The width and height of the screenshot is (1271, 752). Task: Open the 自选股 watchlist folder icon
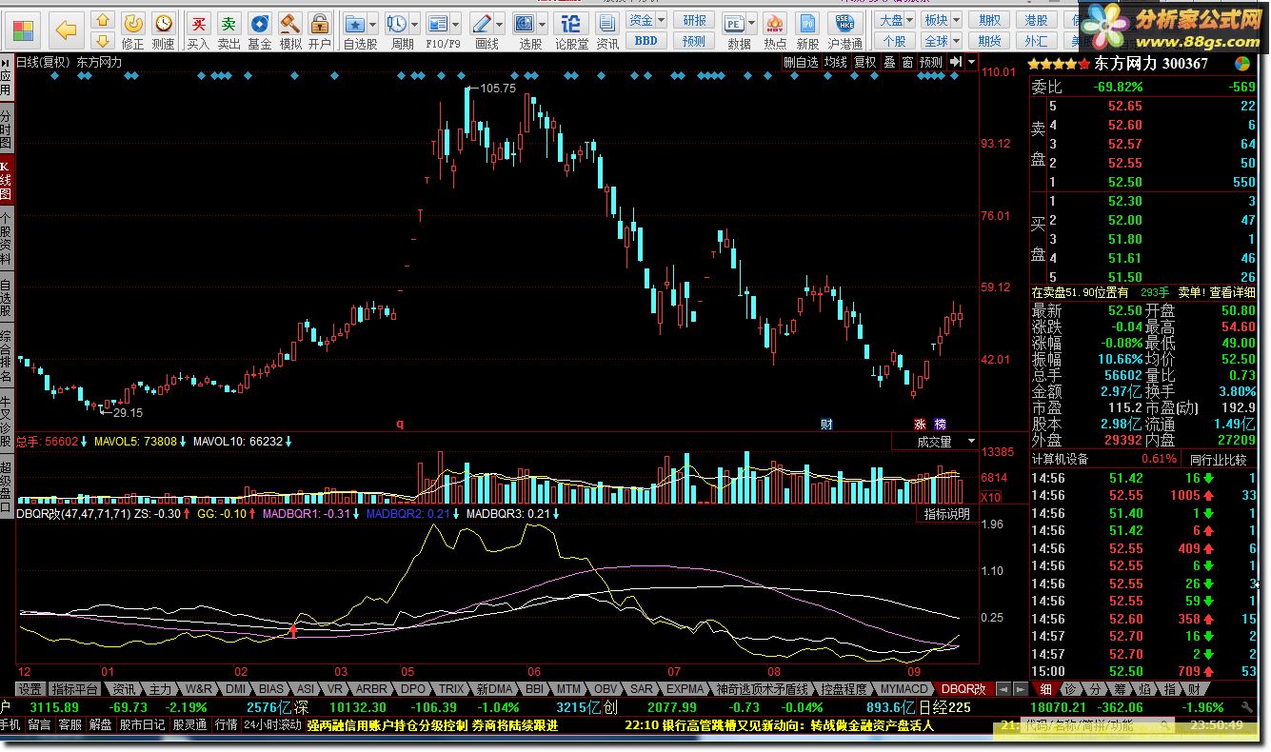[x=355, y=24]
